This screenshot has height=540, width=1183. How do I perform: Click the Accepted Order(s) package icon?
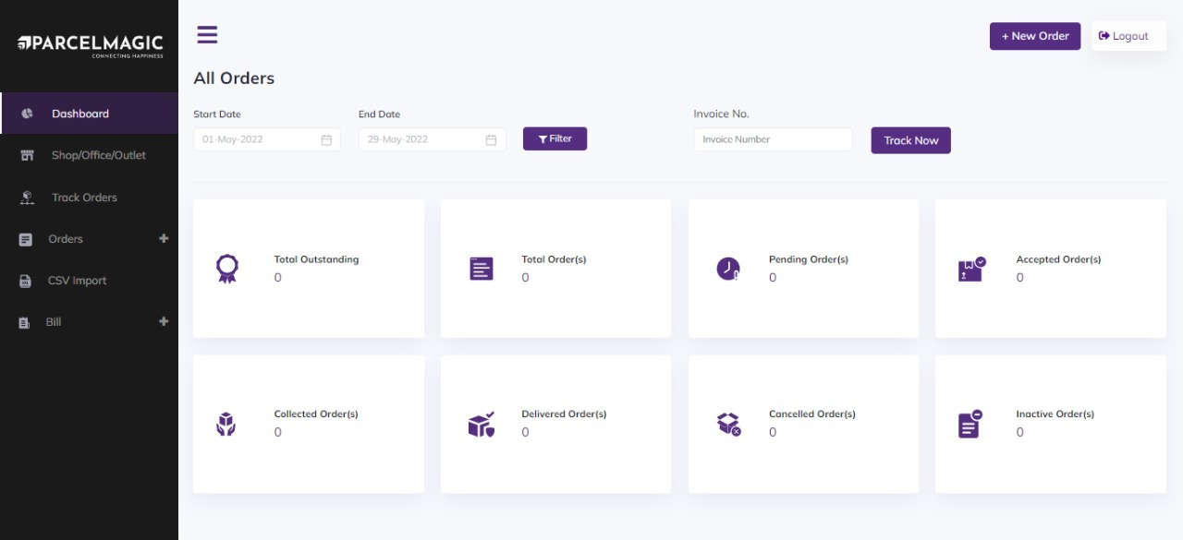click(x=971, y=269)
